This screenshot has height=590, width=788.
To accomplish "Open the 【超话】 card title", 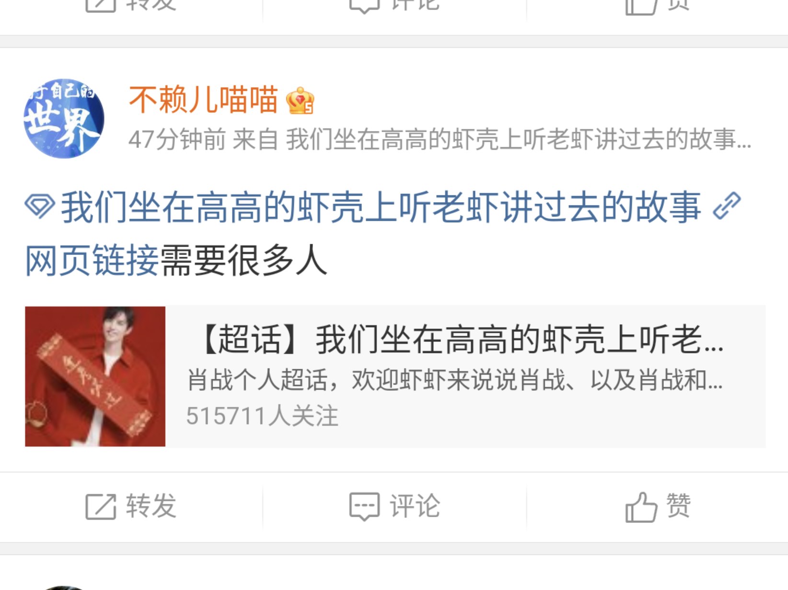I will [459, 339].
